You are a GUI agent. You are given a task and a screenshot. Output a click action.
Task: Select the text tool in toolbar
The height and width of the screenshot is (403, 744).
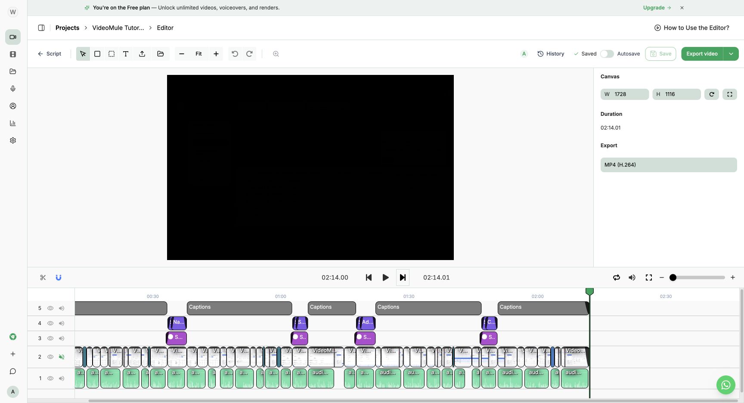pyautogui.click(x=126, y=54)
